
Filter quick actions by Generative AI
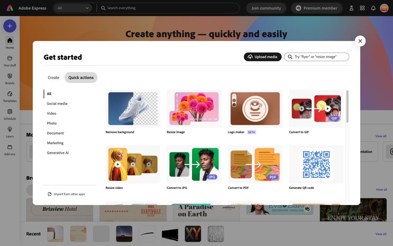click(58, 153)
